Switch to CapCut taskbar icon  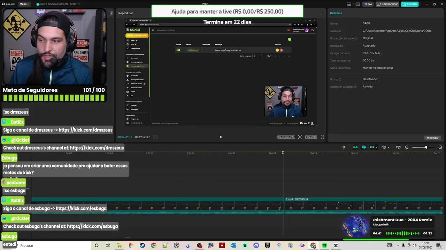click(x=336, y=245)
